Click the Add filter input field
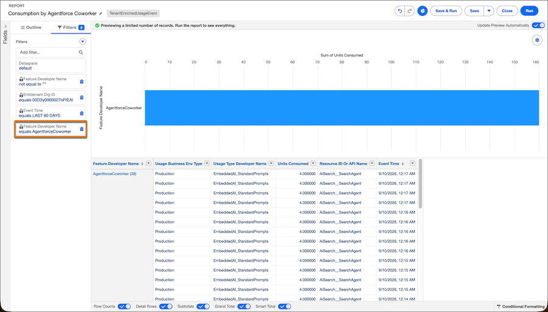 [x=51, y=52]
